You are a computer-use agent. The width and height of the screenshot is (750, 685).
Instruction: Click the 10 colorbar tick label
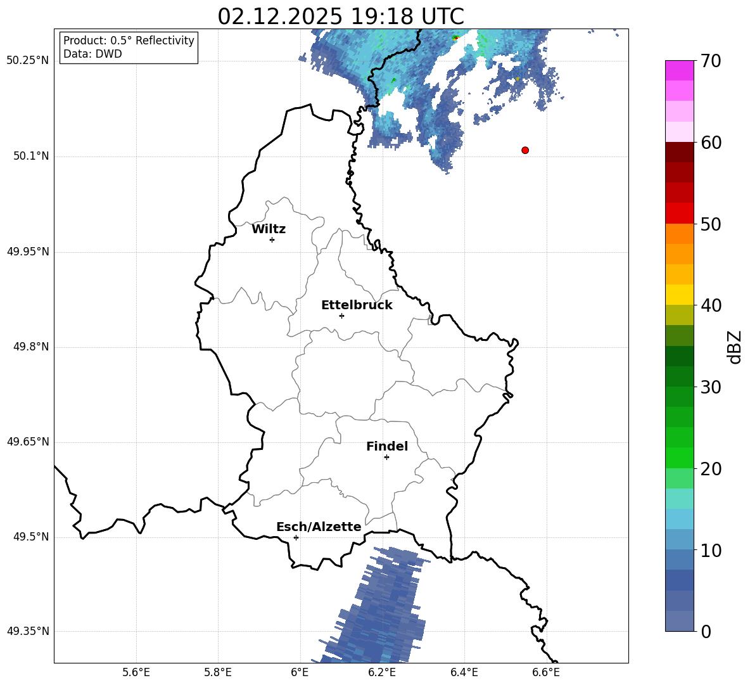coord(711,550)
